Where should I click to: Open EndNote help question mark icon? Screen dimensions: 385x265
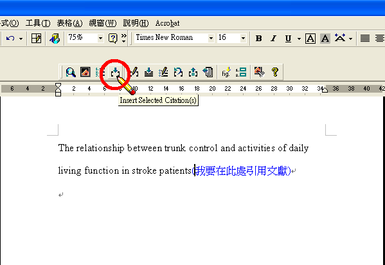point(275,72)
